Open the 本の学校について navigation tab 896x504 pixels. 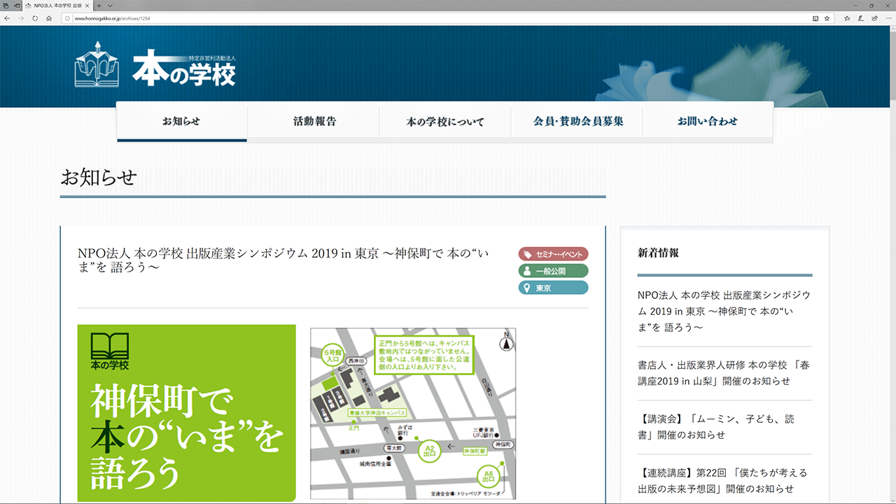coord(445,122)
